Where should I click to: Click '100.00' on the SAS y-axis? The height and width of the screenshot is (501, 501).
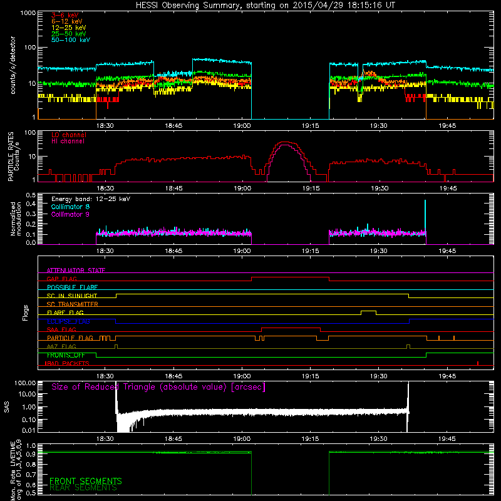point(25,383)
